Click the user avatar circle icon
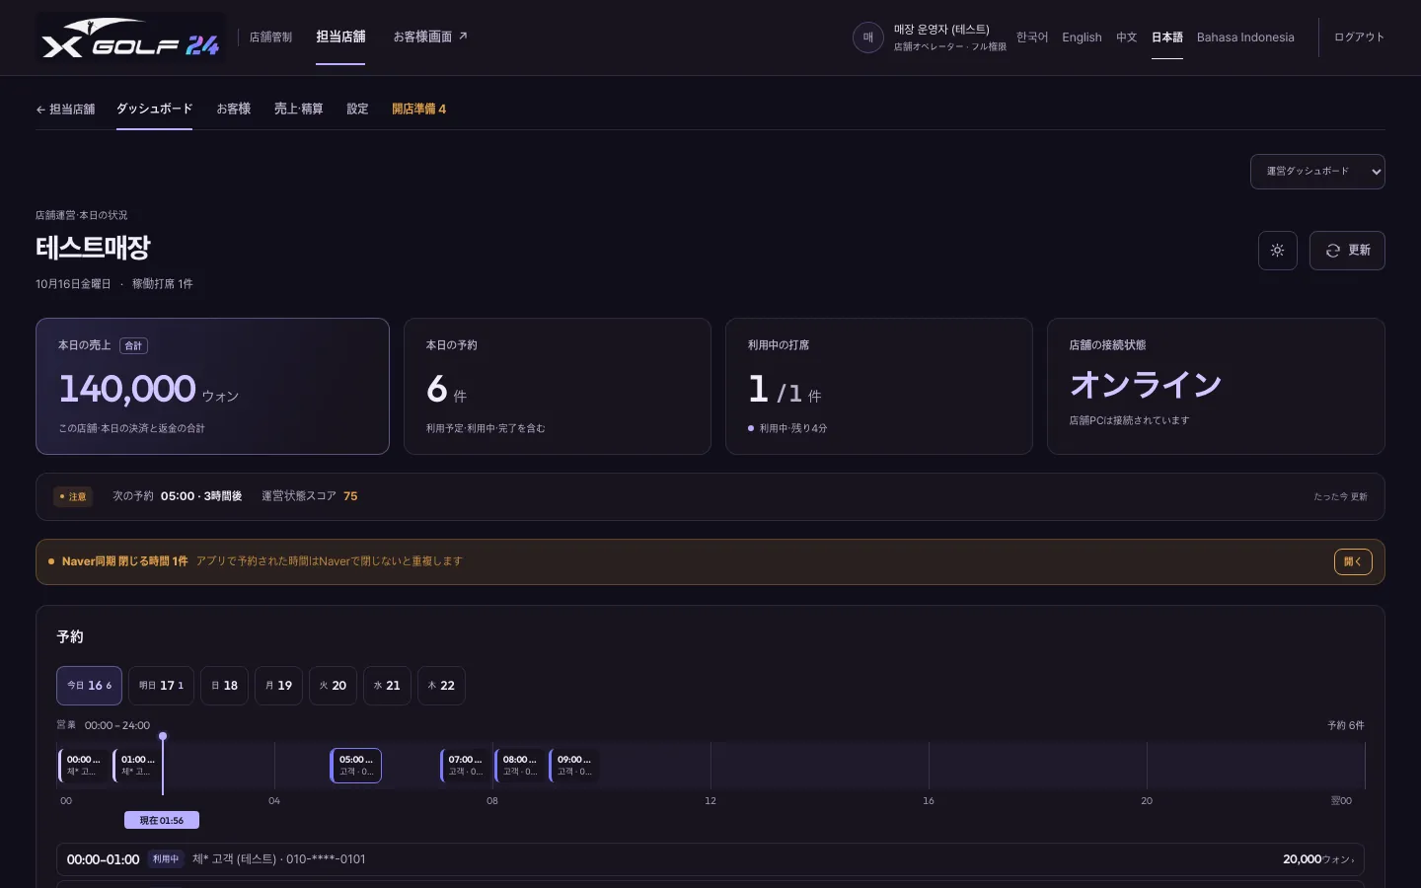 click(868, 37)
